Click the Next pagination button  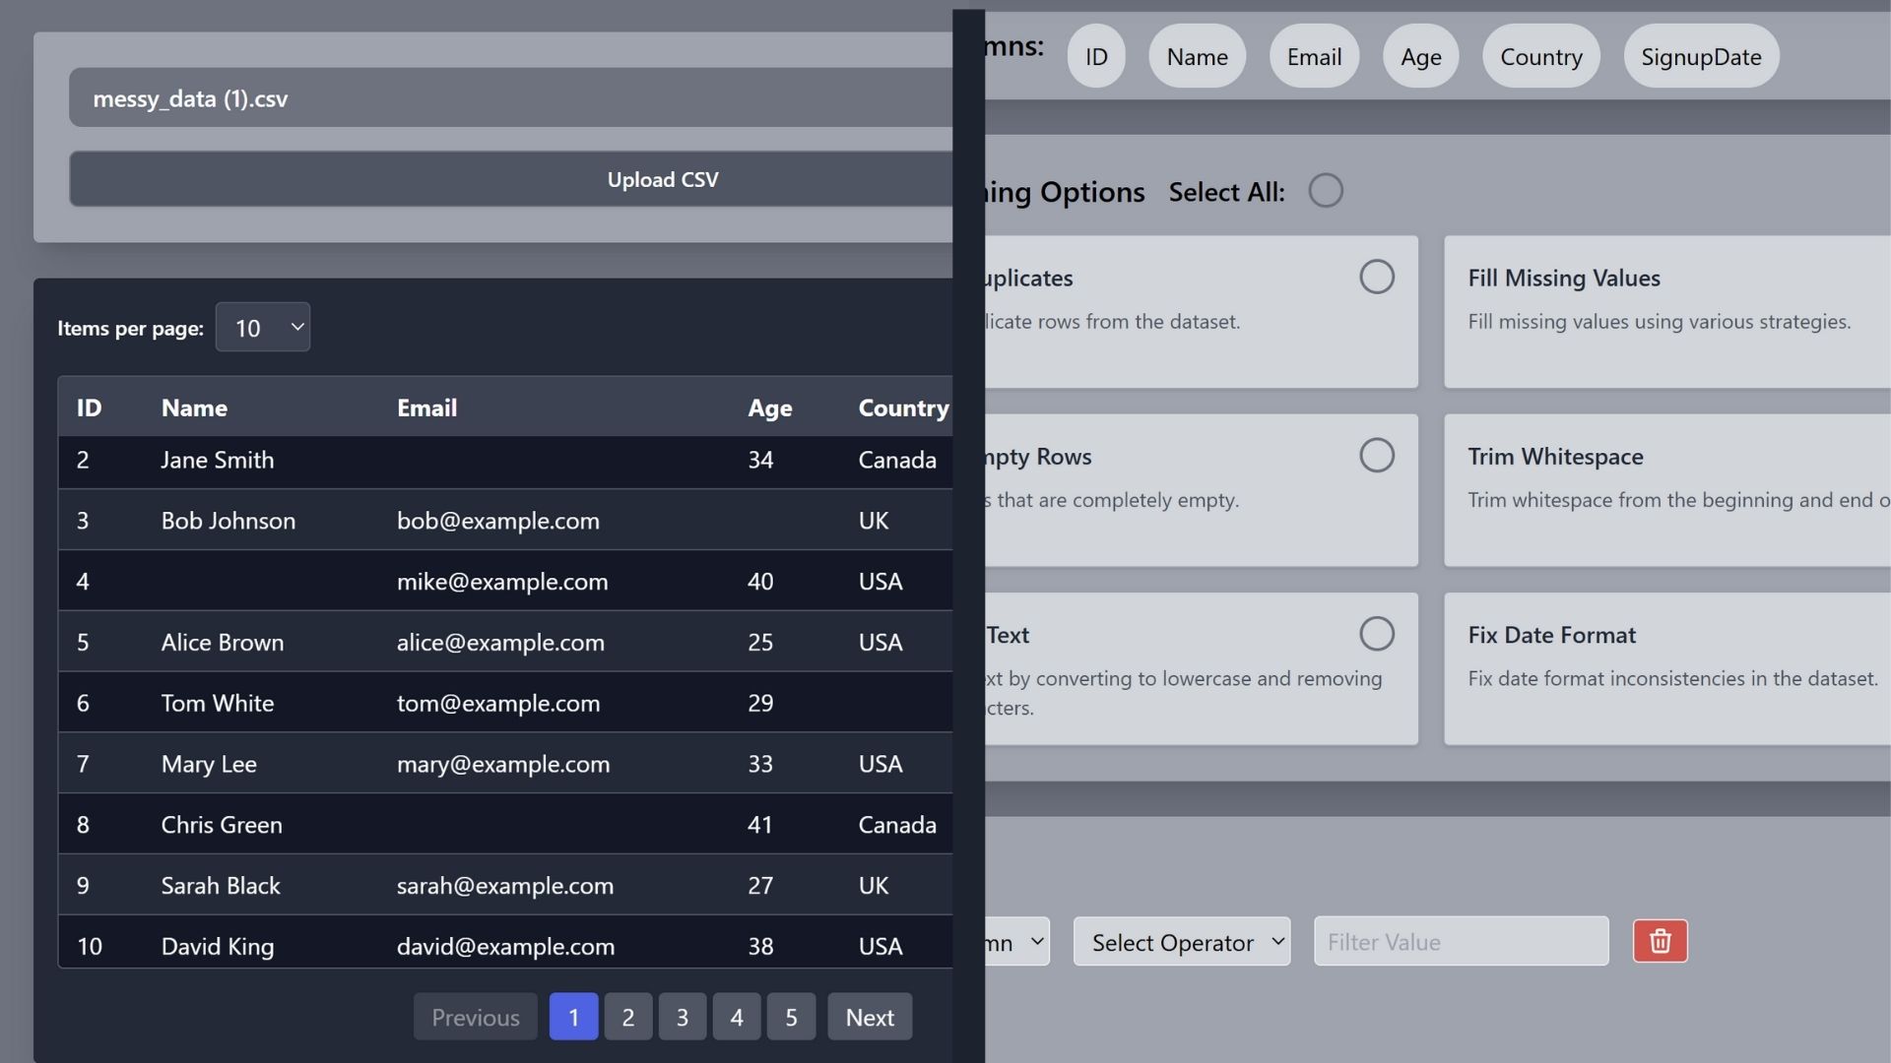pos(869,1017)
